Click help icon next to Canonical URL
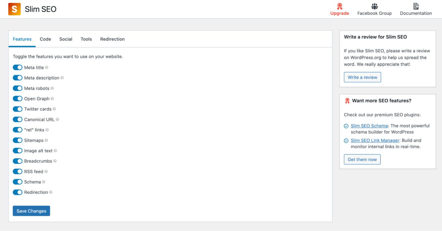Image resolution: width=442 pixels, height=231 pixels. point(57,119)
